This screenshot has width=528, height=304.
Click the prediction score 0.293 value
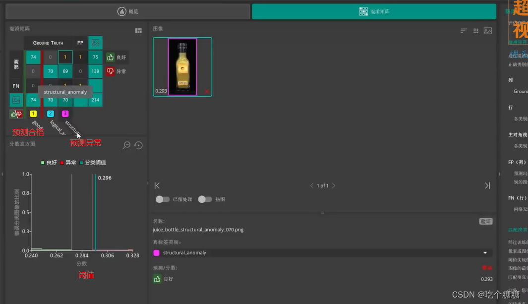coord(486,279)
